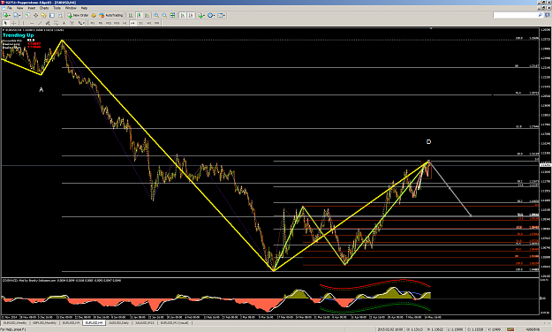
Task: Select the Equidistant Channel tool
Action: coord(48,23)
